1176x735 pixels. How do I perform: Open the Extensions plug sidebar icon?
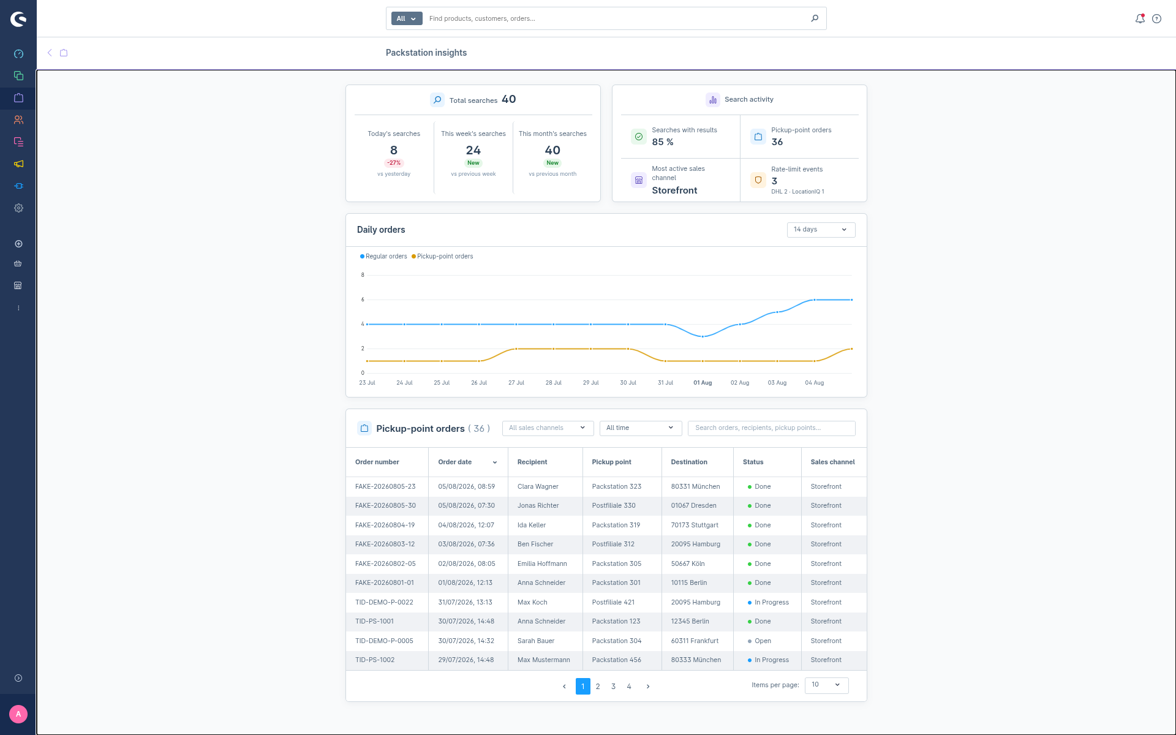tap(18, 186)
